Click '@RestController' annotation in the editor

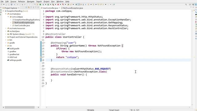click(x=55, y=34)
